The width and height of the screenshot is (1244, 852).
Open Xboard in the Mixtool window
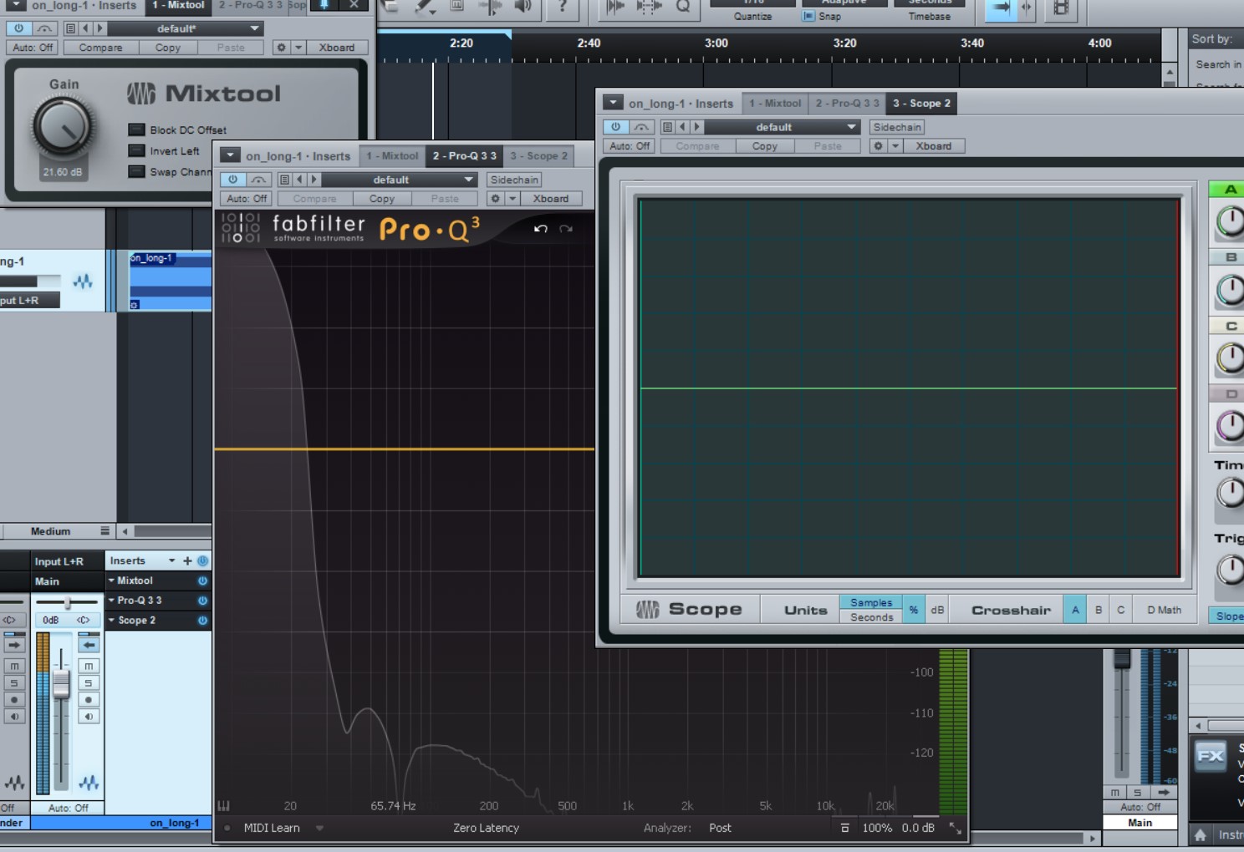(x=336, y=48)
